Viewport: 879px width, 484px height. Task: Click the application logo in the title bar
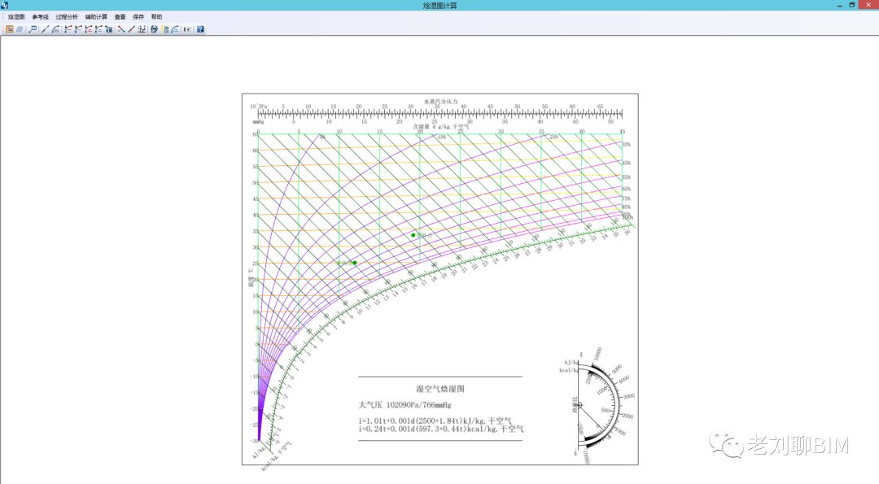pyautogui.click(x=5, y=5)
